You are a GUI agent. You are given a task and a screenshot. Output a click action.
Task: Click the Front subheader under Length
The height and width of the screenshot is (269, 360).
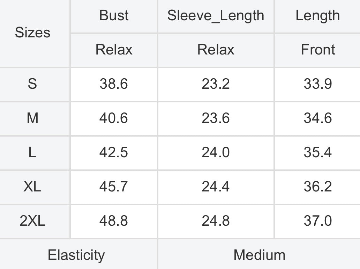(318, 49)
